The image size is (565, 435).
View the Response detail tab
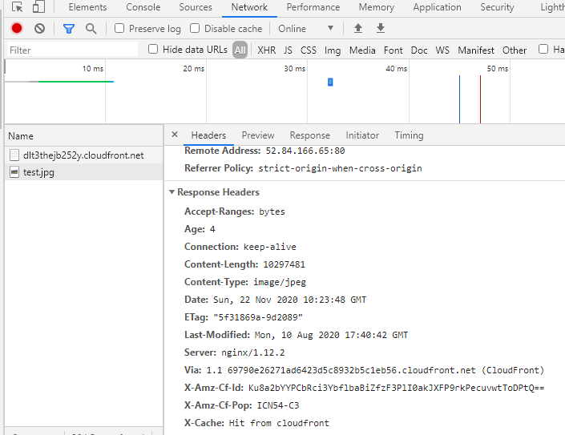click(309, 135)
